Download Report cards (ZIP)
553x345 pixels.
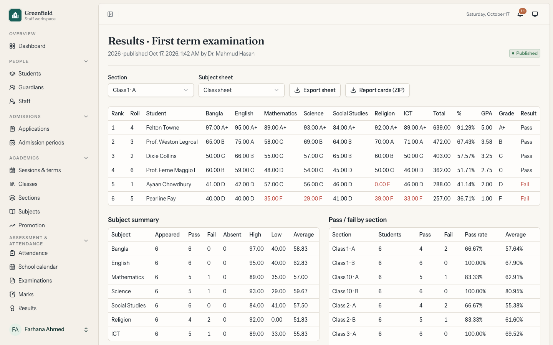377,90
